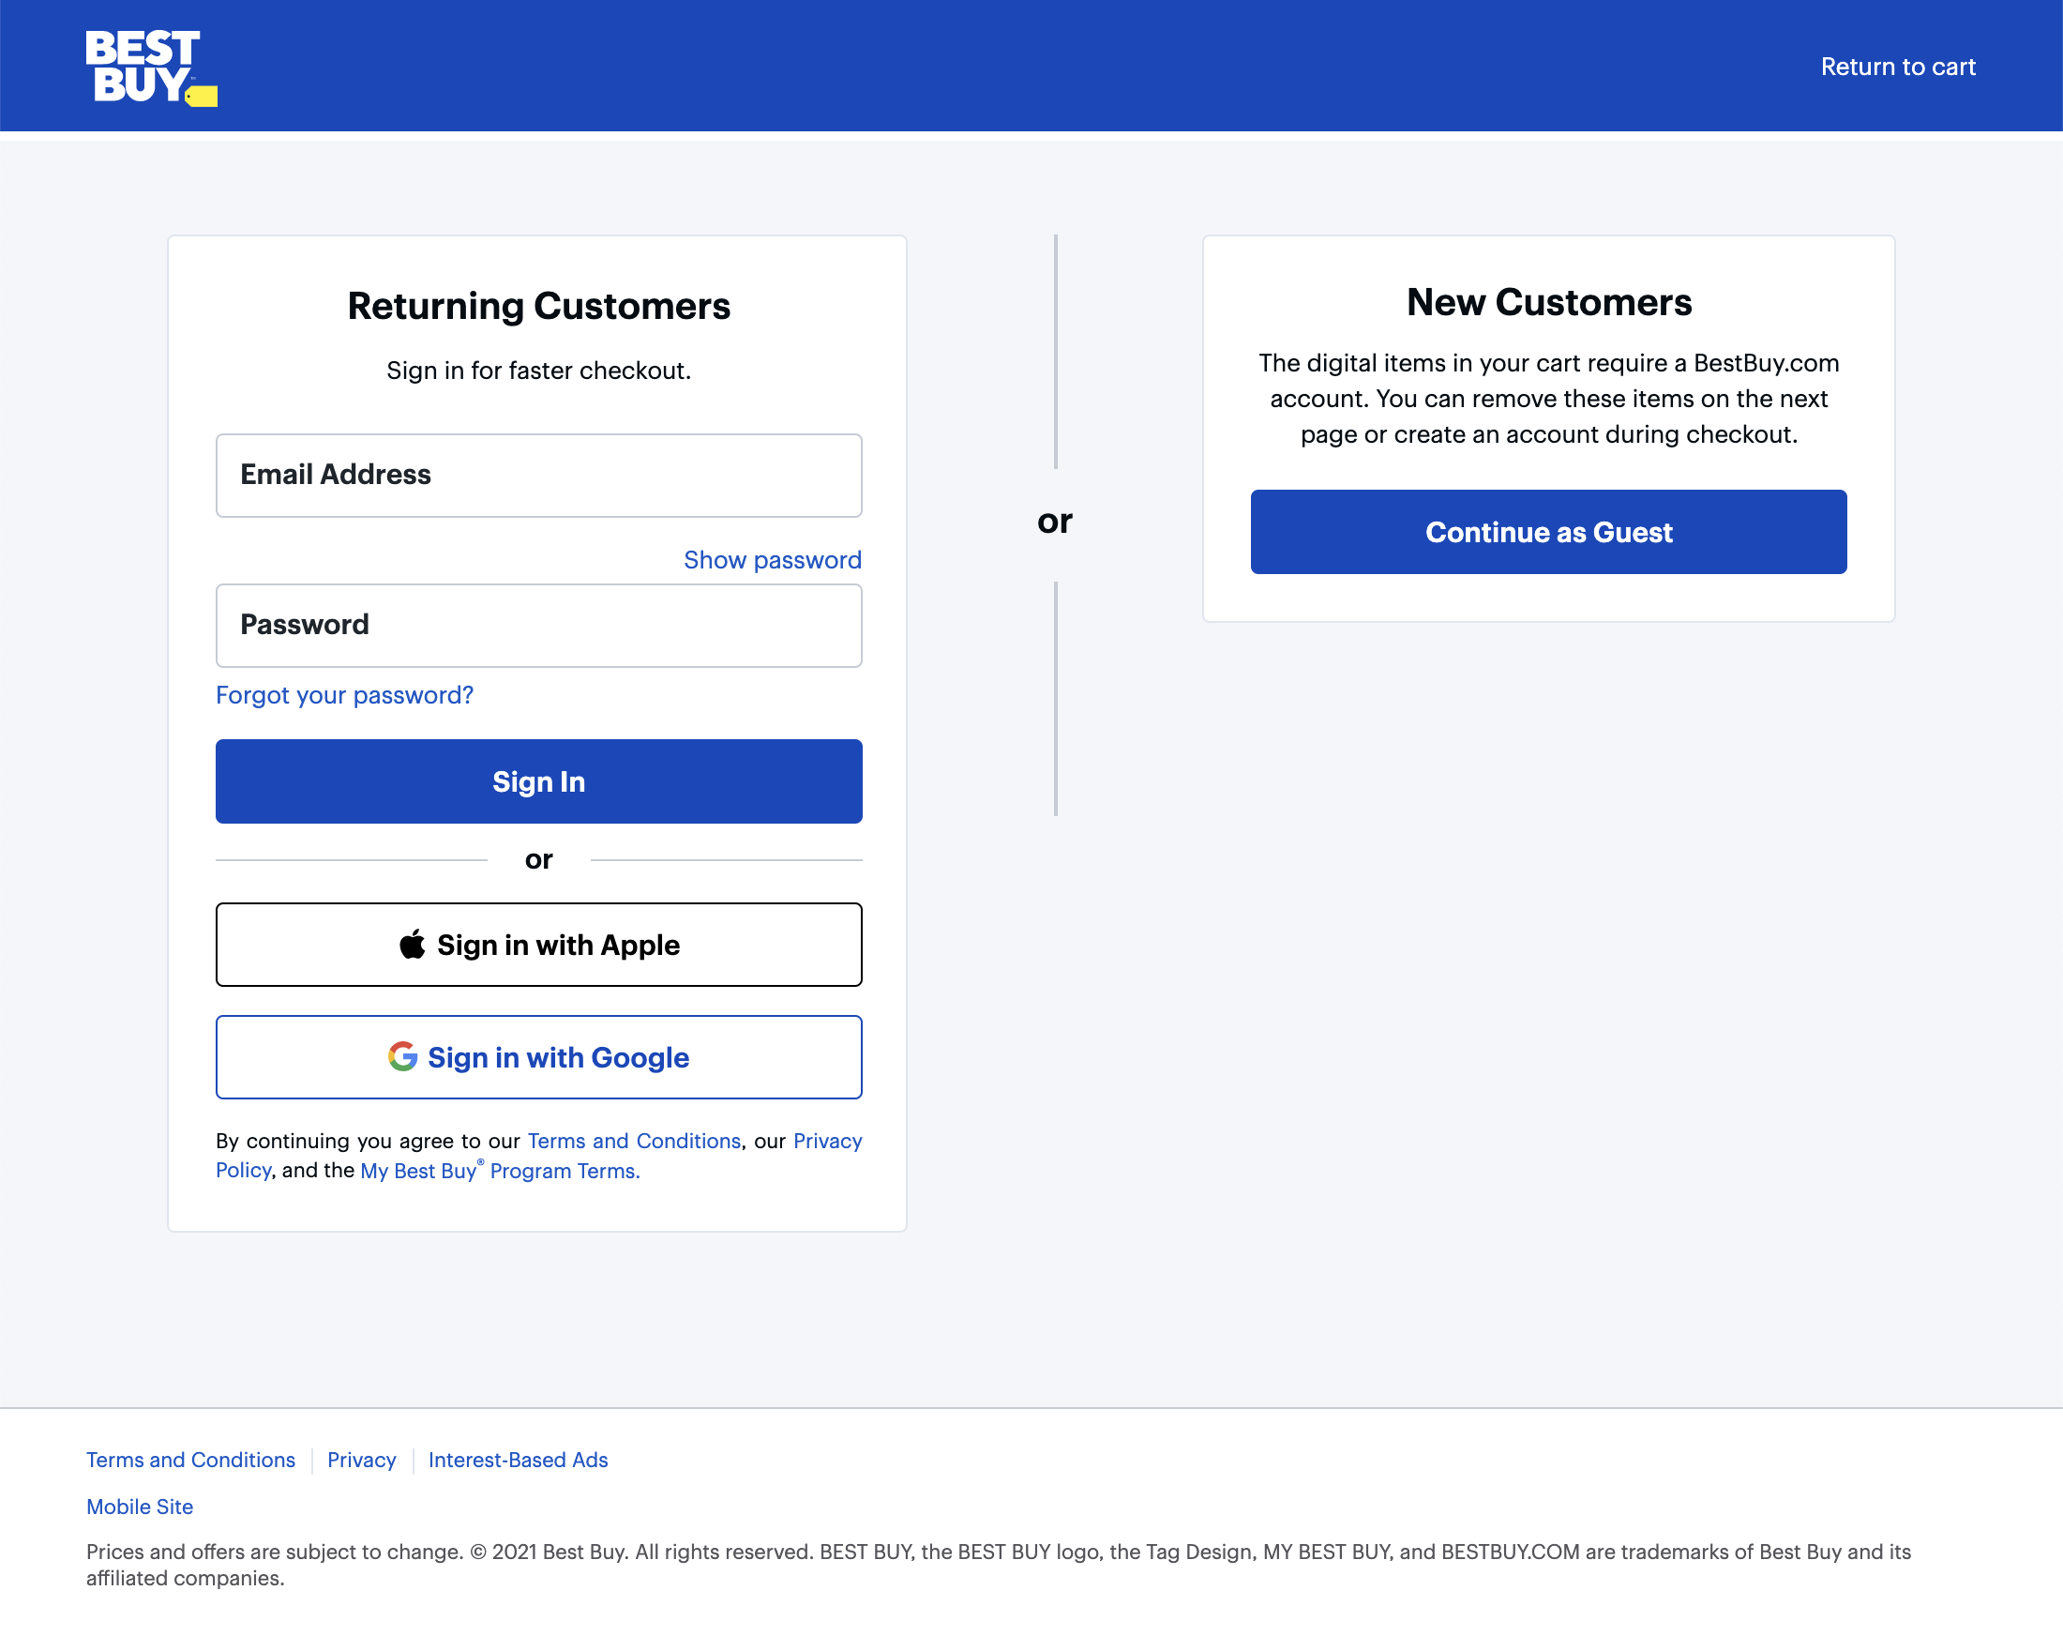The width and height of the screenshot is (2063, 1651).
Task: Click the Google icon on sign-in button
Action: [x=404, y=1056]
